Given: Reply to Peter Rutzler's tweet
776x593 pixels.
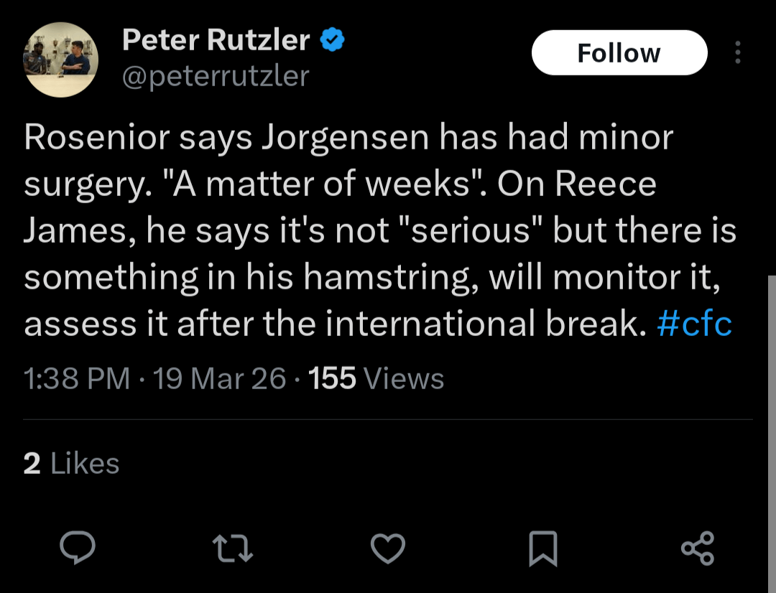Looking at the screenshot, I should click(x=77, y=549).
